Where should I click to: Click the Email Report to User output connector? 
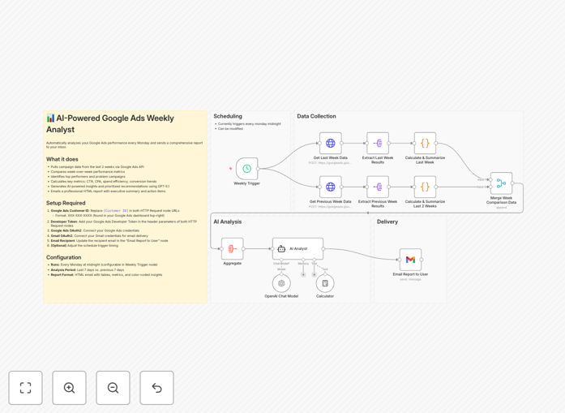pyautogui.click(x=422, y=260)
